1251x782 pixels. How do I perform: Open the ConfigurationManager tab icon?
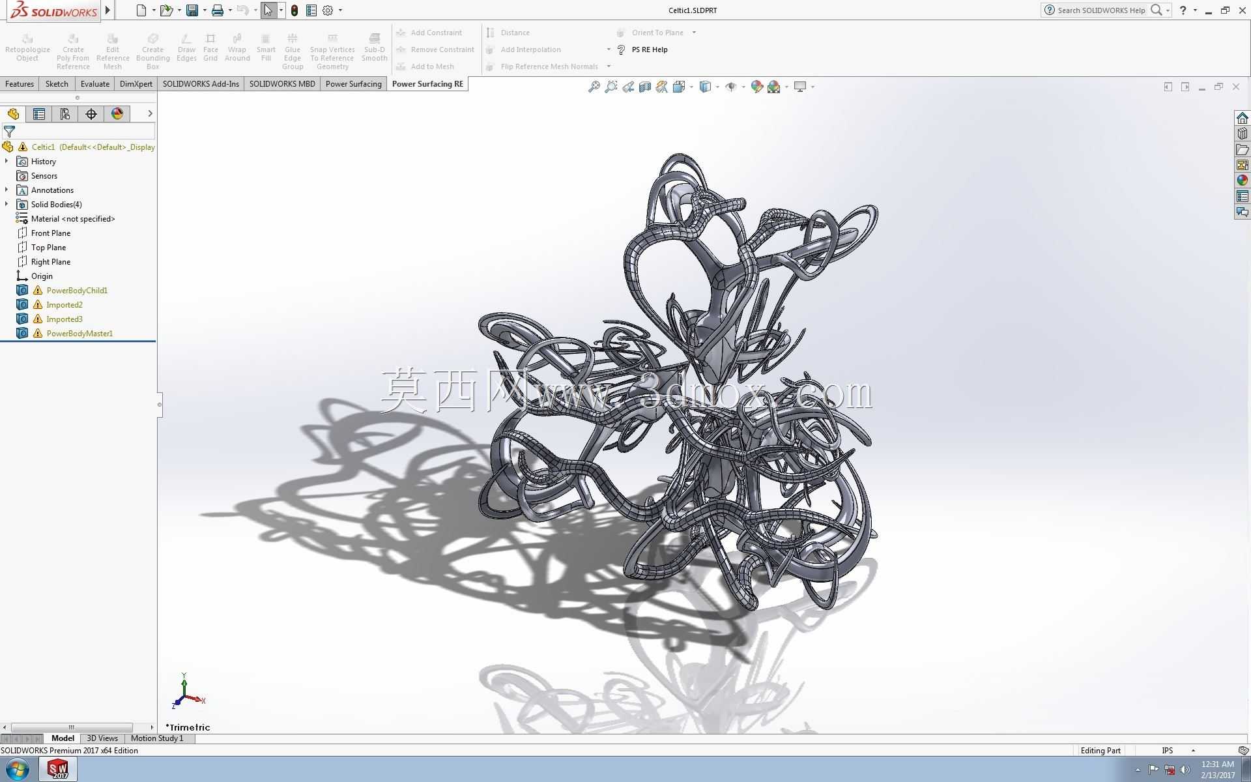coord(65,114)
